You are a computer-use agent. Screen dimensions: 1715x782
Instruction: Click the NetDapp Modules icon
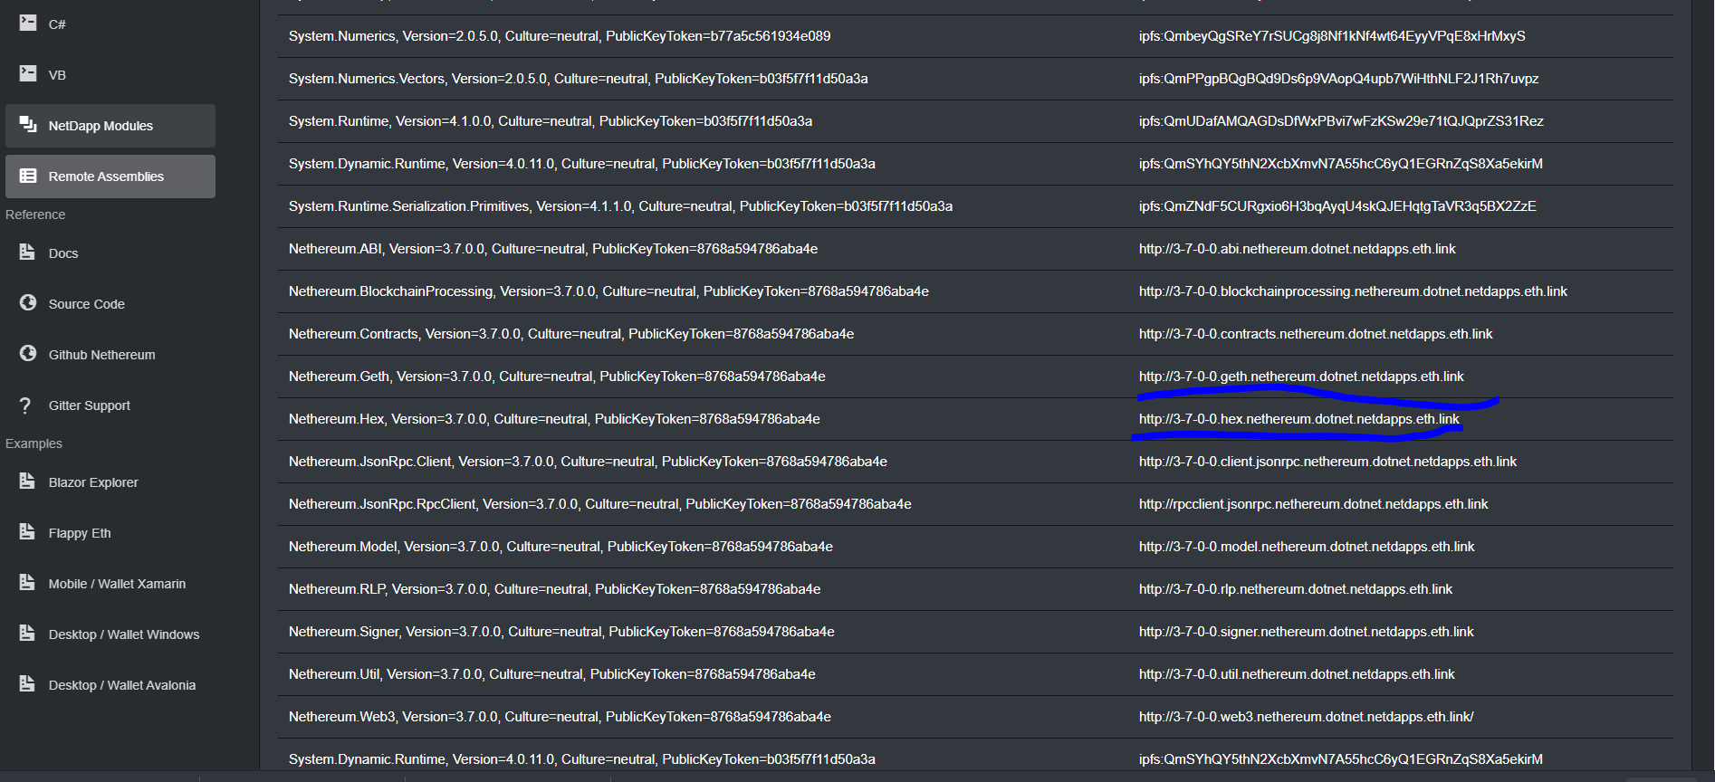[28, 124]
